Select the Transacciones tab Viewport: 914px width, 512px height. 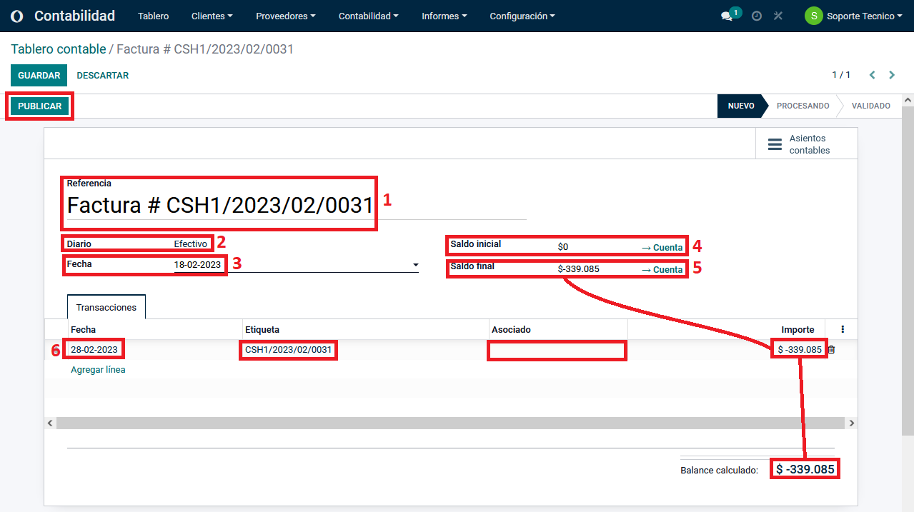tap(106, 307)
